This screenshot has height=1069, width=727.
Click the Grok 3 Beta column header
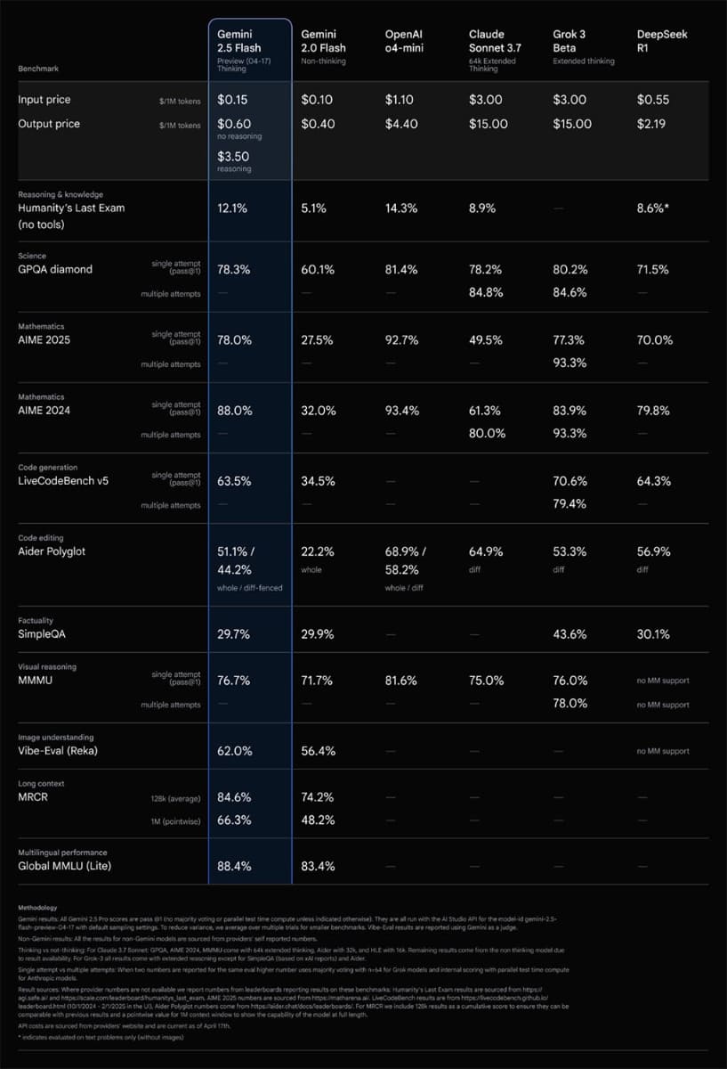coord(569,40)
